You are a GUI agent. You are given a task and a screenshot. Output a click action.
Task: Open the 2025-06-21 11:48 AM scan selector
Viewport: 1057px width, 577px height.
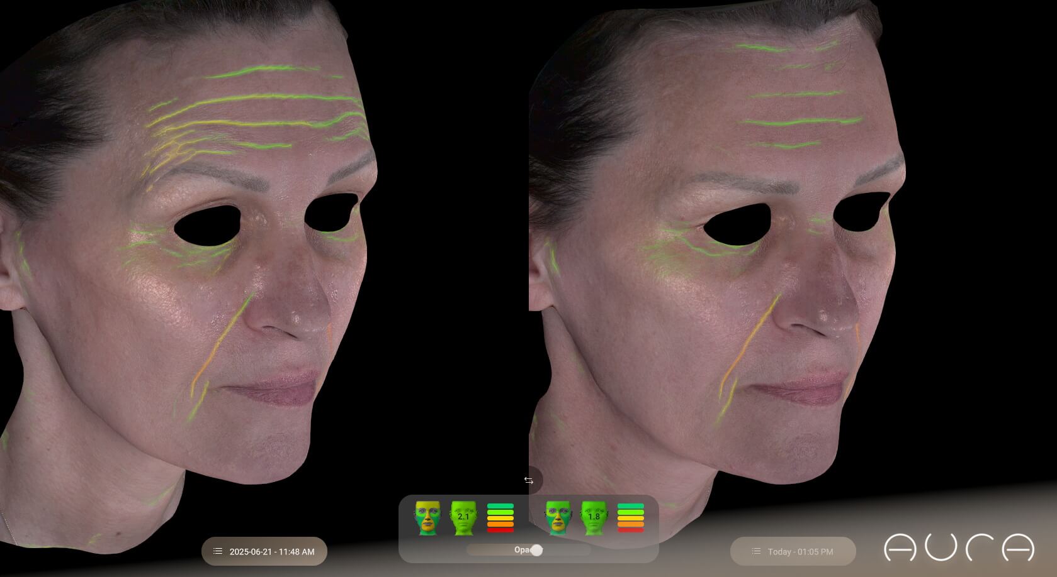point(264,551)
